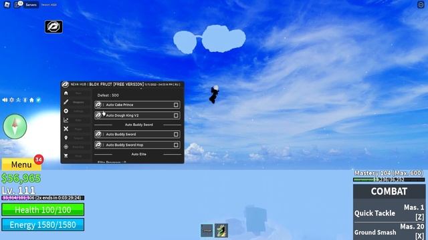Open the Teleport tab map pin icon
Screen dimensions: 428x240
[66, 138]
